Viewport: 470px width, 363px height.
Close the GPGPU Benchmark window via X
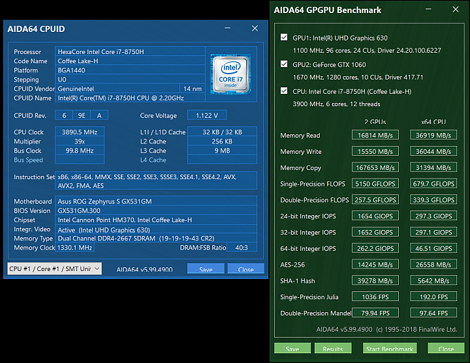[x=456, y=9]
